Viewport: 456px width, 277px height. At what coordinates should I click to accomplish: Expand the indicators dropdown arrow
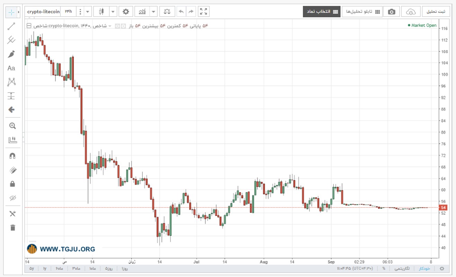(154, 12)
